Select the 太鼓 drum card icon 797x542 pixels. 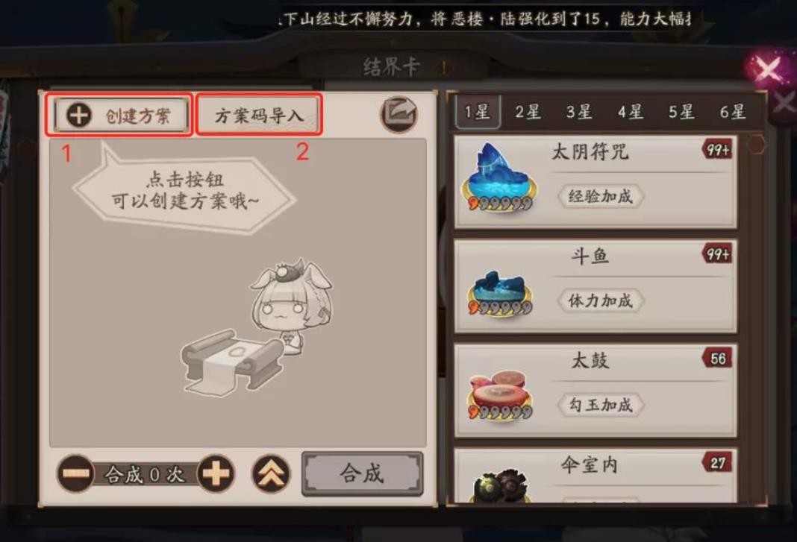coord(500,396)
